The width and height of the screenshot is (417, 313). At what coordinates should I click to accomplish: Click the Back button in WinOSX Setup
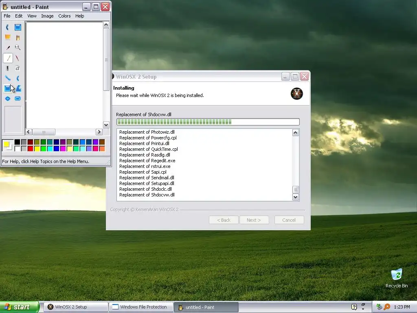pyautogui.click(x=224, y=220)
